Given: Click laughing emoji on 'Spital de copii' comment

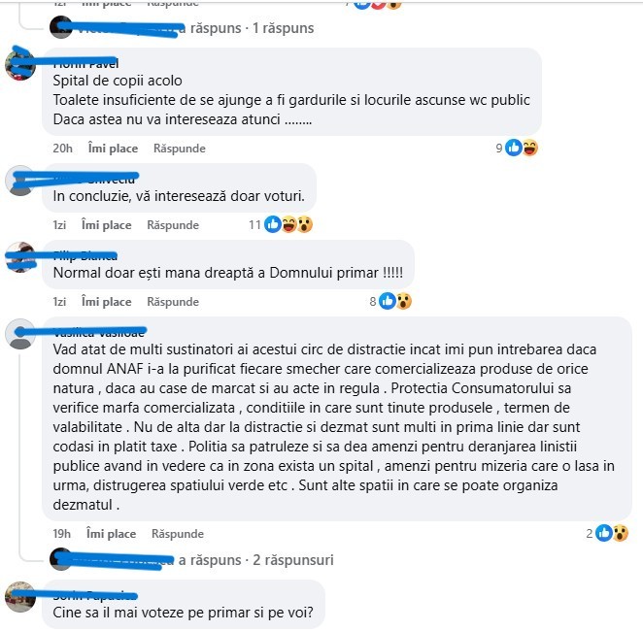Looking at the screenshot, I should coord(529,148).
